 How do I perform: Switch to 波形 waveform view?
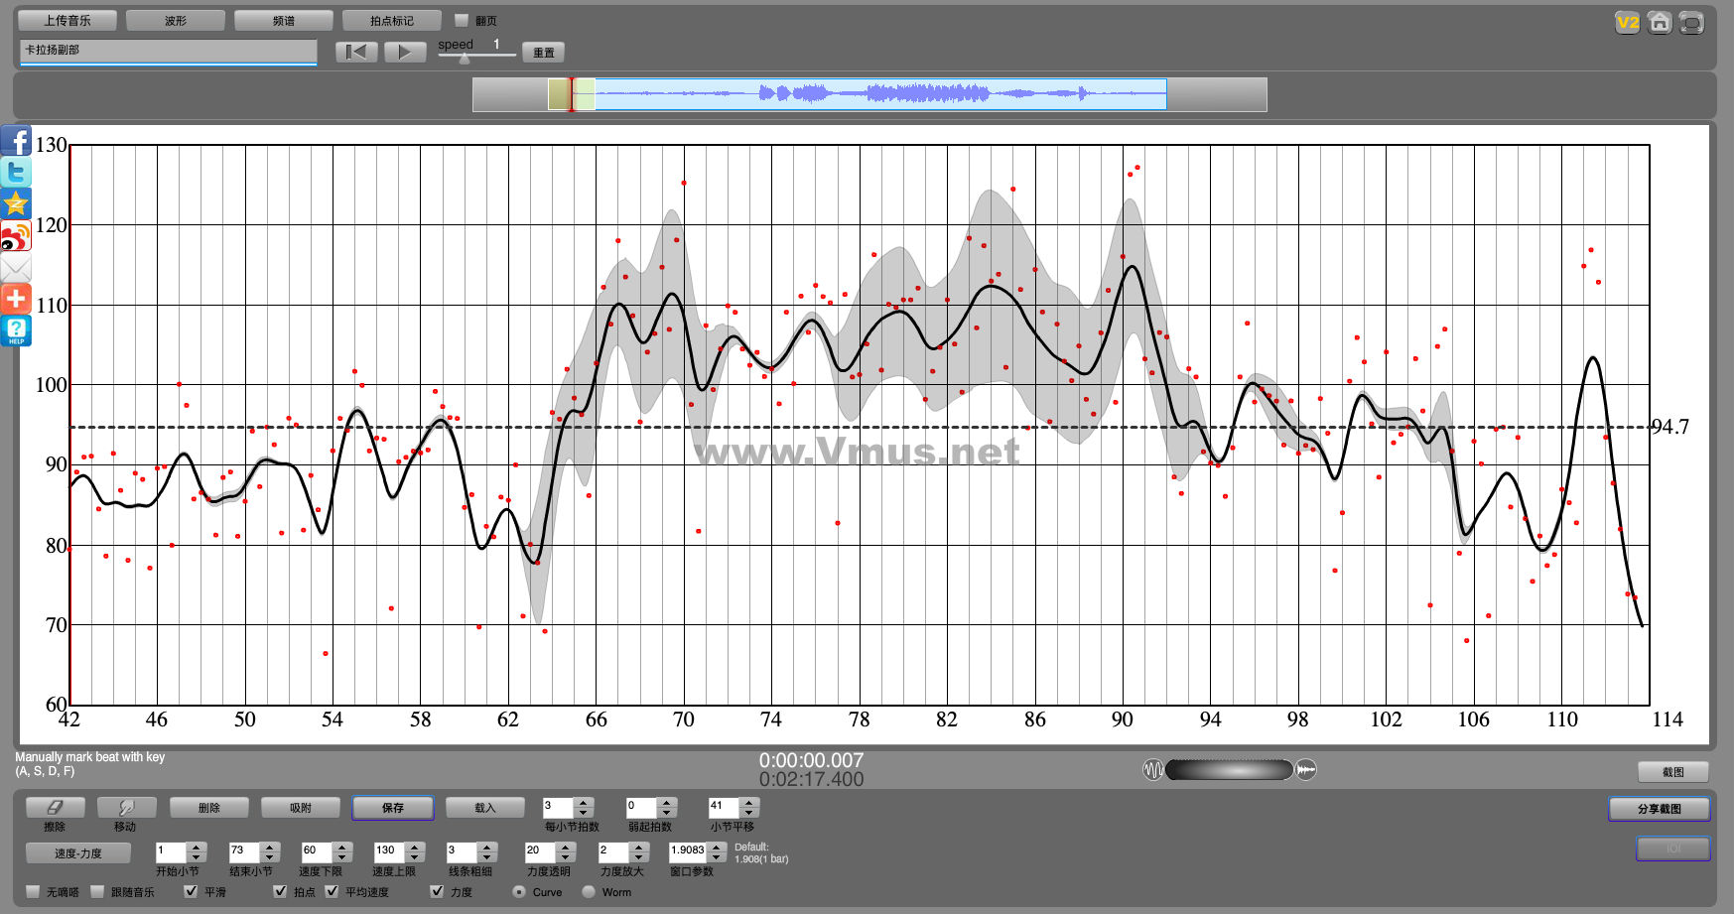pos(176,20)
